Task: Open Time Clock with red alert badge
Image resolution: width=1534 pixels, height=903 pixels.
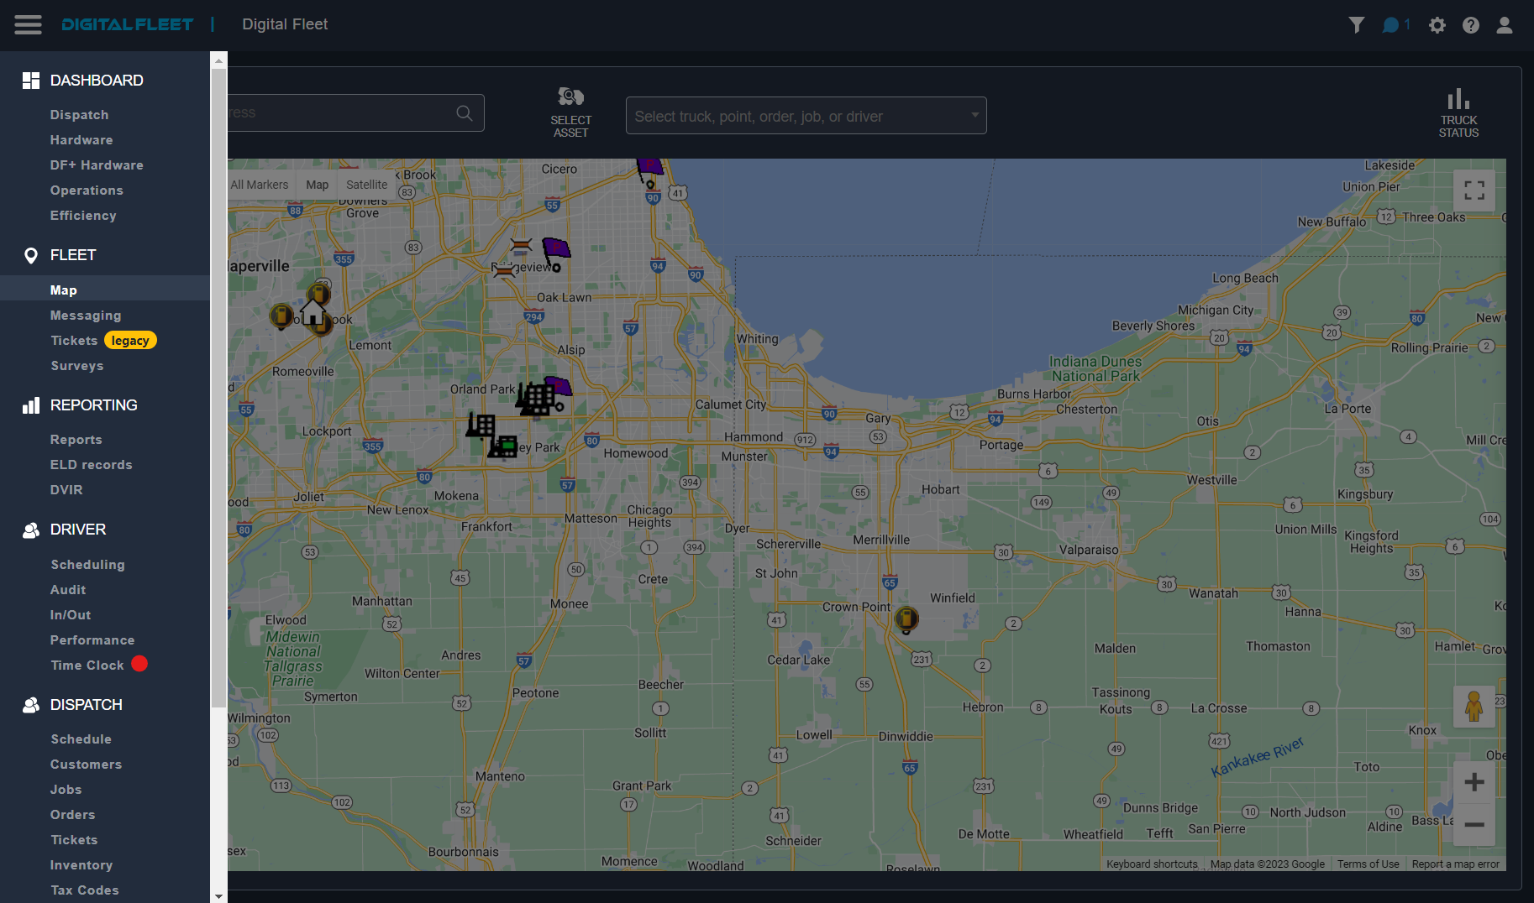Action: tap(87, 665)
